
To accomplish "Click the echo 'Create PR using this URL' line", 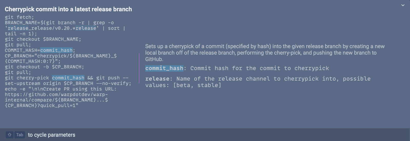I will click(x=60, y=89).
